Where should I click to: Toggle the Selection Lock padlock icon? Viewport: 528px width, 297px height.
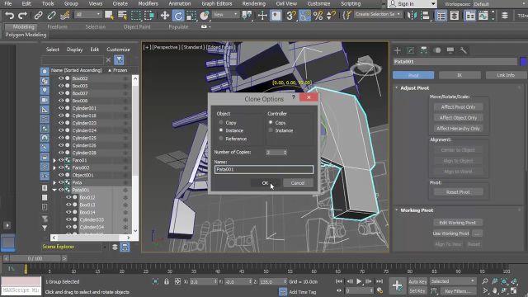[167, 281]
